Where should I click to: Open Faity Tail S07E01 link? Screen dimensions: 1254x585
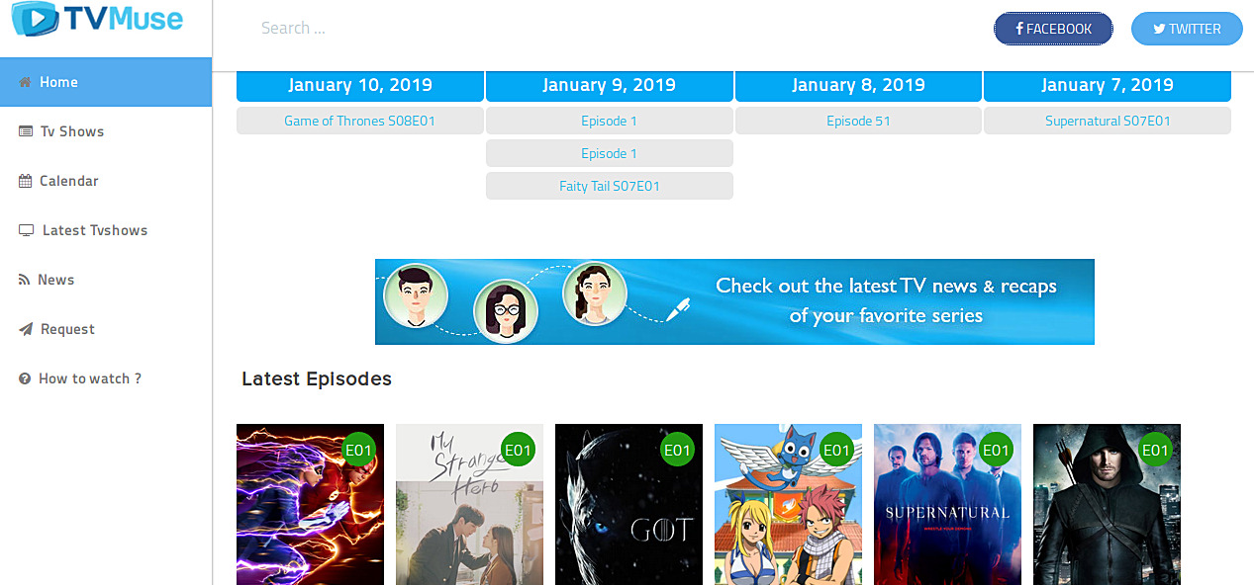[x=610, y=186]
